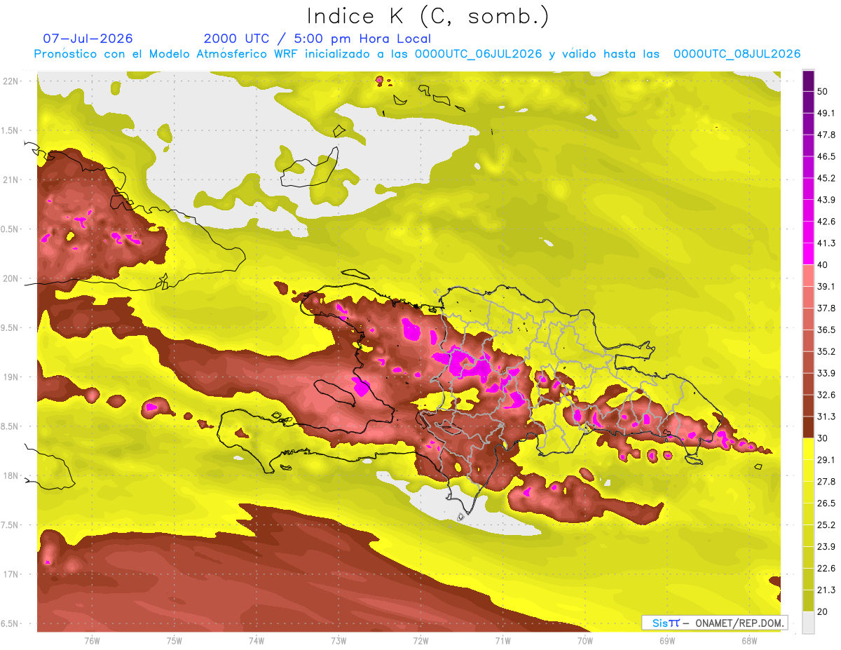Click the longitude label '73W'
Screen dimensions: 841x650
coord(339,641)
